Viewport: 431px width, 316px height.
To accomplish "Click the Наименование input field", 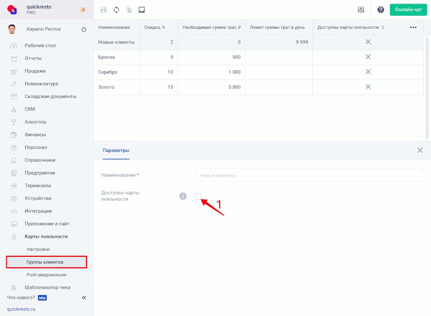I will point(309,176).
